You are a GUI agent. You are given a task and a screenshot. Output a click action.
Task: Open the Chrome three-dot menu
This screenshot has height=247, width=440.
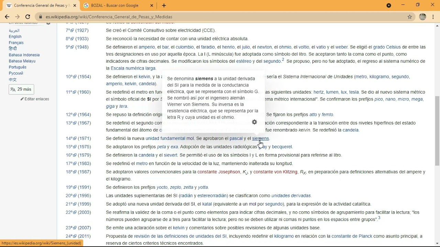click(x=433, y=17)
